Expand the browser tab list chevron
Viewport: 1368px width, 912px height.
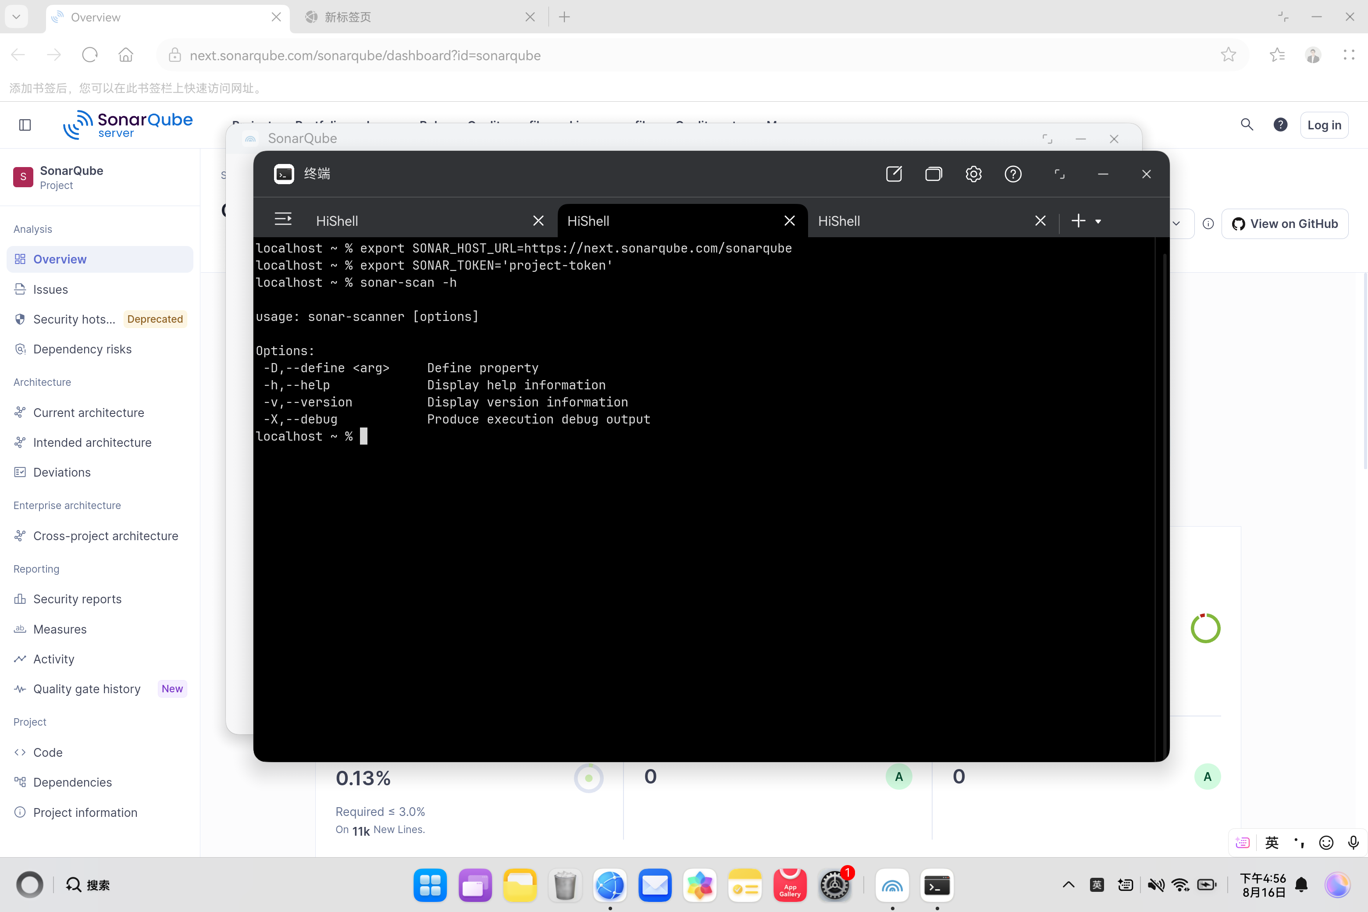pos(16,17)
